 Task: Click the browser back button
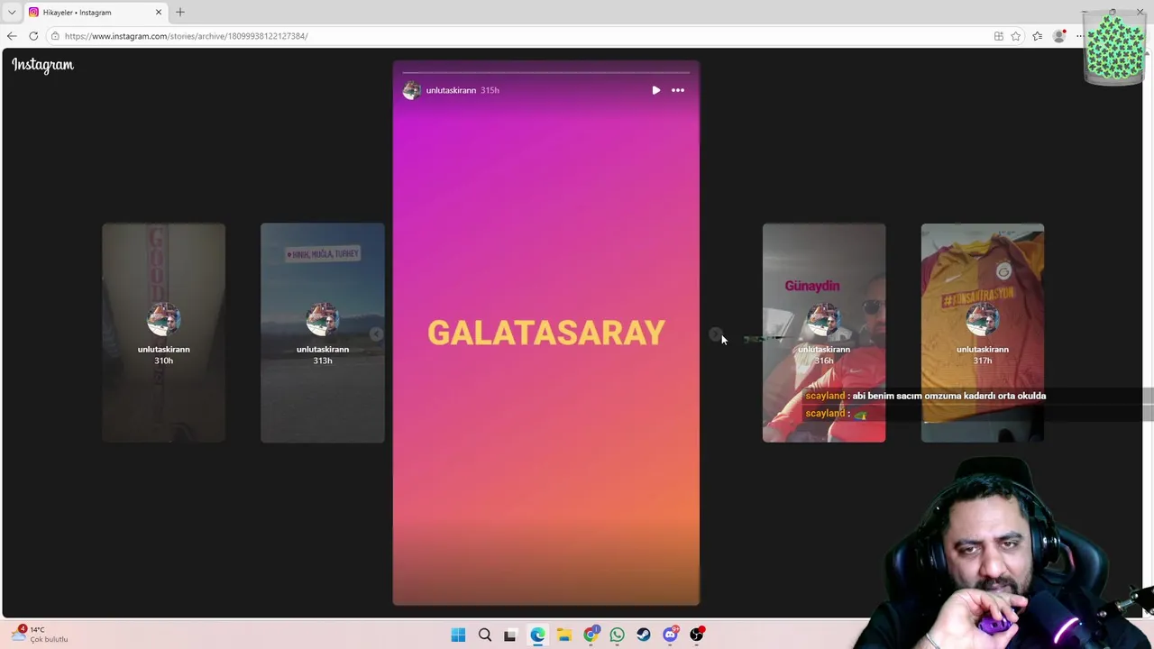12,36
